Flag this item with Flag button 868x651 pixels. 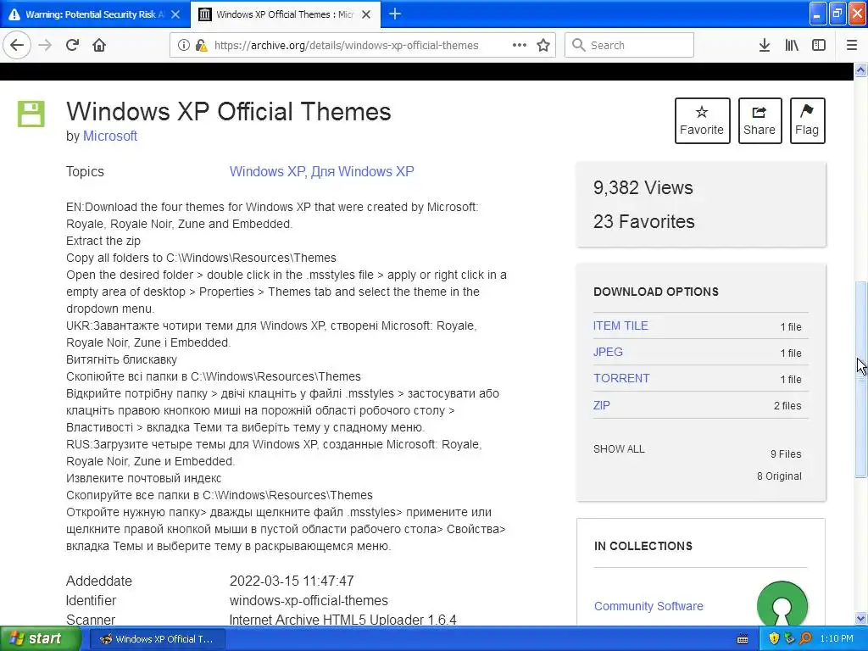[x=807, y=120]
